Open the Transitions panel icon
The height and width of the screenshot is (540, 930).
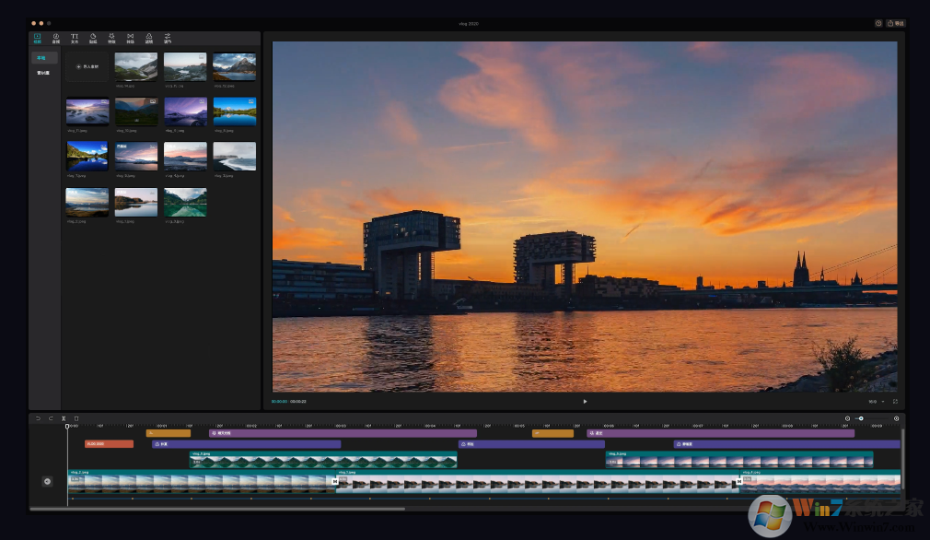pos(130,39)
